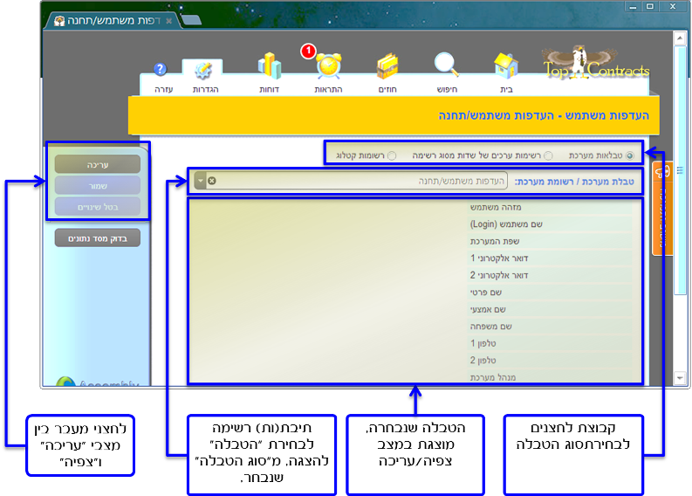Open a new browser tab
The width and height of the screenshot is (692, 496).
coord(190,20)
